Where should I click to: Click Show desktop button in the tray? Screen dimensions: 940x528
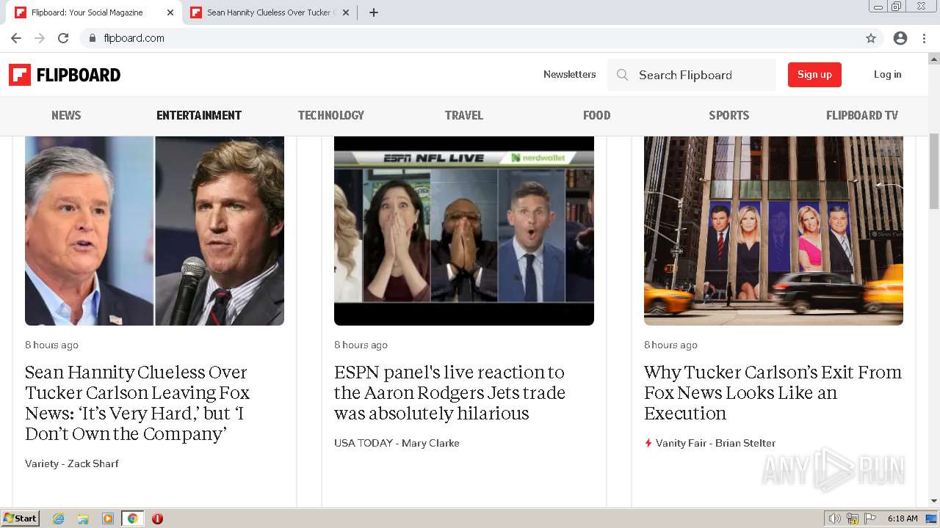pyautogui.click(x=932, y=518)
